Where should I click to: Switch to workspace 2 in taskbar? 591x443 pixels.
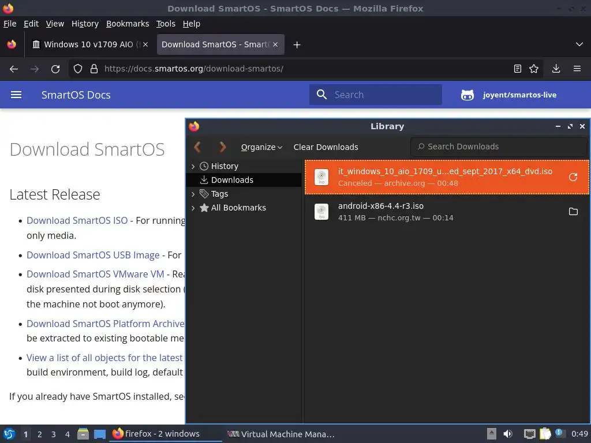(39, 434)
